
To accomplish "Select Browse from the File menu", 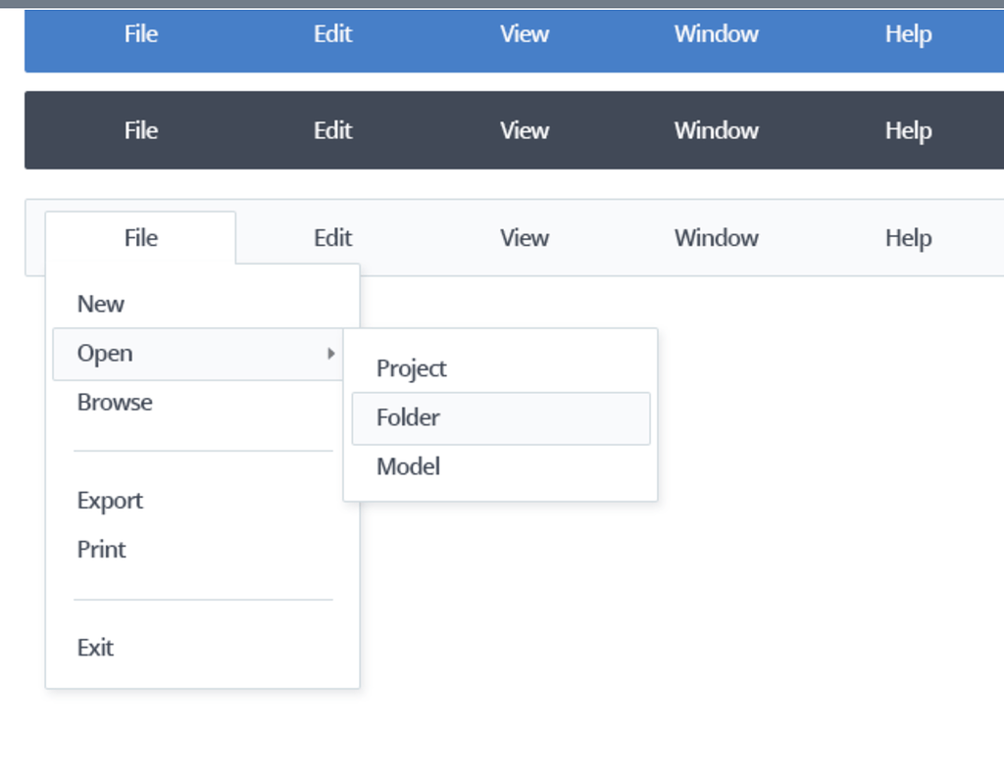I will [115, 402].
